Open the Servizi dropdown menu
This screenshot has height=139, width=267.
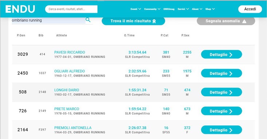183,9
